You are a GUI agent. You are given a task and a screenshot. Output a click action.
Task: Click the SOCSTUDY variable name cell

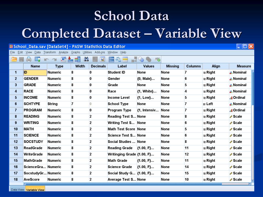pos(35,142)
